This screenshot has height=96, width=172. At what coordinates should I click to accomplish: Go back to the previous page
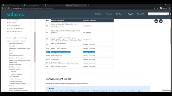[x=2, y=8]
